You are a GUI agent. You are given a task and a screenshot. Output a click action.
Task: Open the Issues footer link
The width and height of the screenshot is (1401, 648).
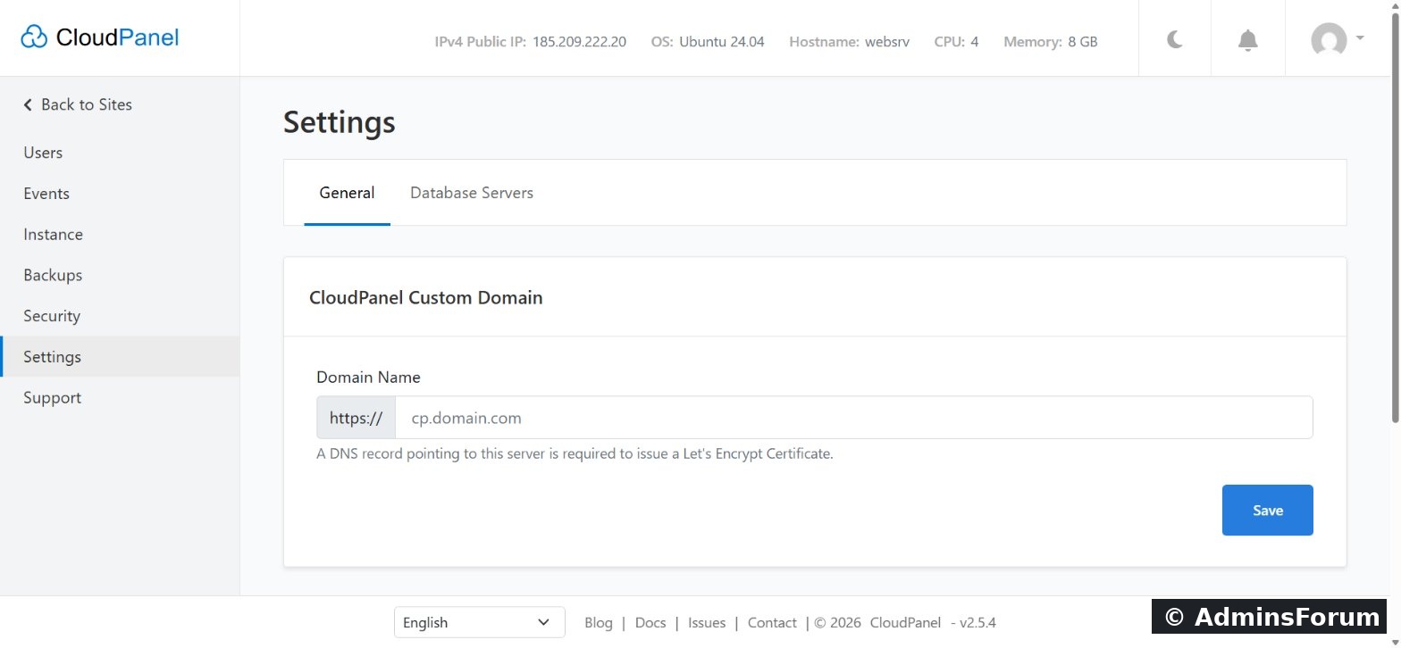(x=707, y=623)
